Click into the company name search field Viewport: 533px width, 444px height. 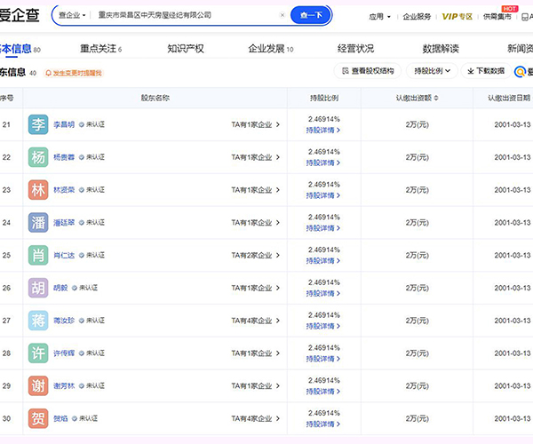click(178, 15)
